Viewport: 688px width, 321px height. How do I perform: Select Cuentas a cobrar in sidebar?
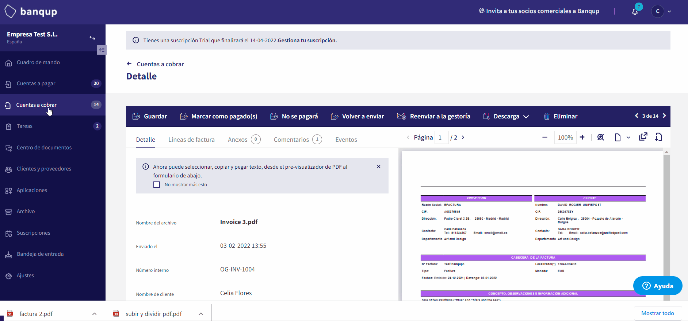53,105
